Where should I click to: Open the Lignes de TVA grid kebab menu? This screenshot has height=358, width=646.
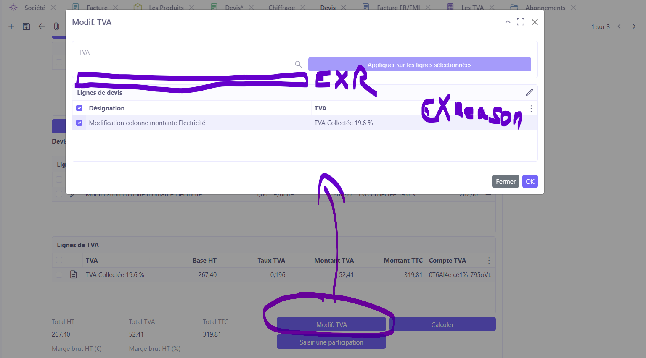pyautogui.click(x=489, y=261)
